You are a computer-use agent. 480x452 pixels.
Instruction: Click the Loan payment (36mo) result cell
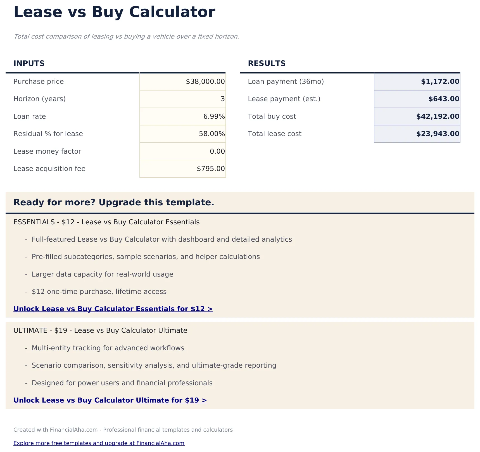[x=417, y=82]
